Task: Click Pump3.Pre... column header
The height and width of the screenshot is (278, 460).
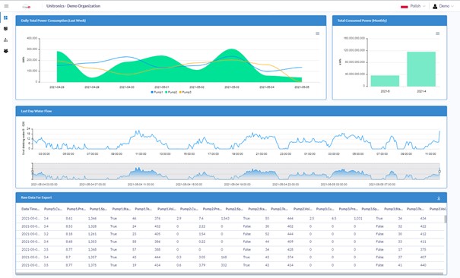Action: pyautogui.click(x=348, y=209)
